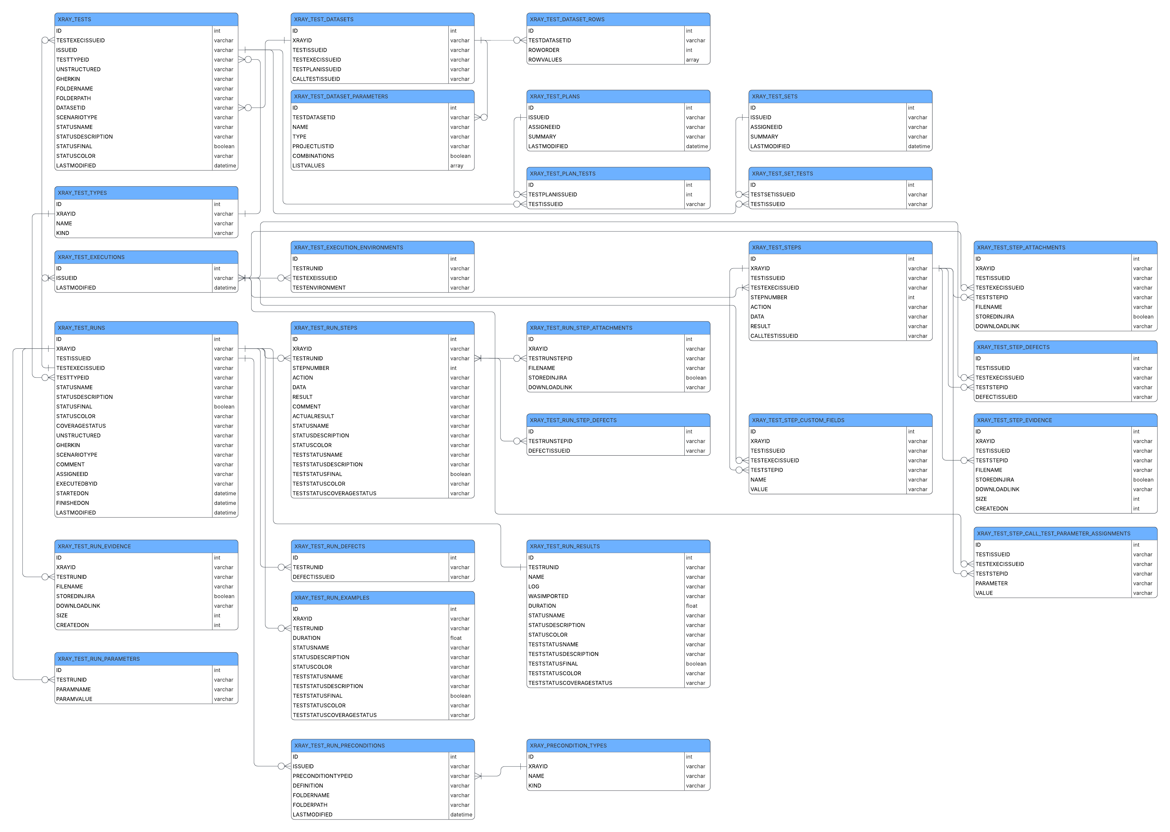Select the XRAY_TEST_RUN_STEP_ATTACHMENTS table header
1170x832 pixels.
(x=618, y=328)
